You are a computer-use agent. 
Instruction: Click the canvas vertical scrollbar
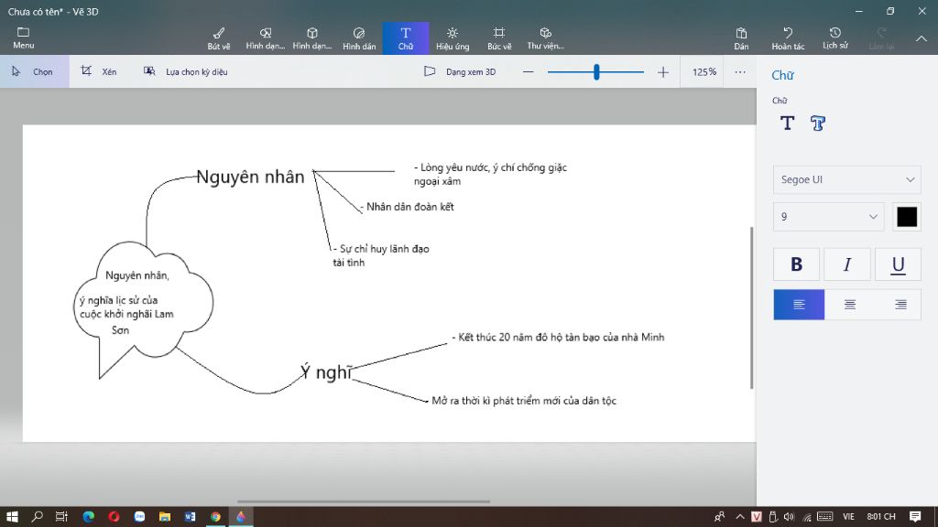[x=751, y=307]
